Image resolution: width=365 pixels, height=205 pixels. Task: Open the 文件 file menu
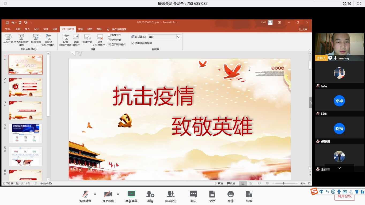[7, 29]
